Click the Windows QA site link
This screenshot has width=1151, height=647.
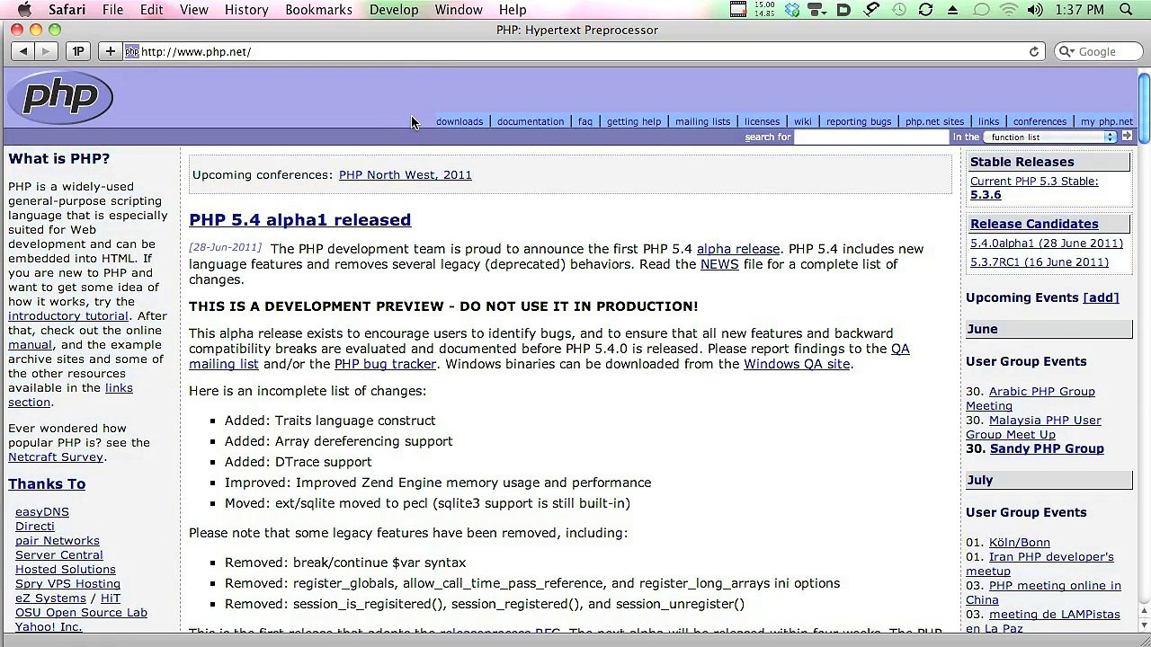point(797,364)
